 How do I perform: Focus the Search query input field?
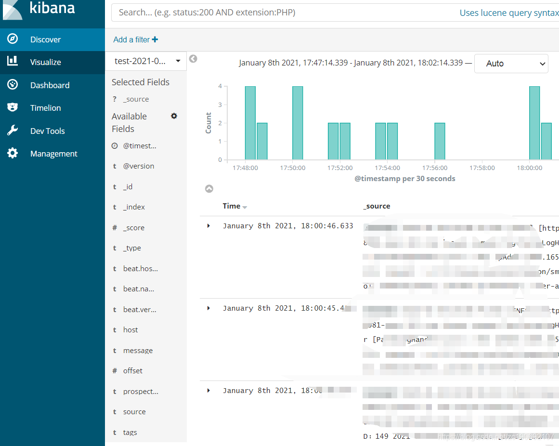pos(285,13)
